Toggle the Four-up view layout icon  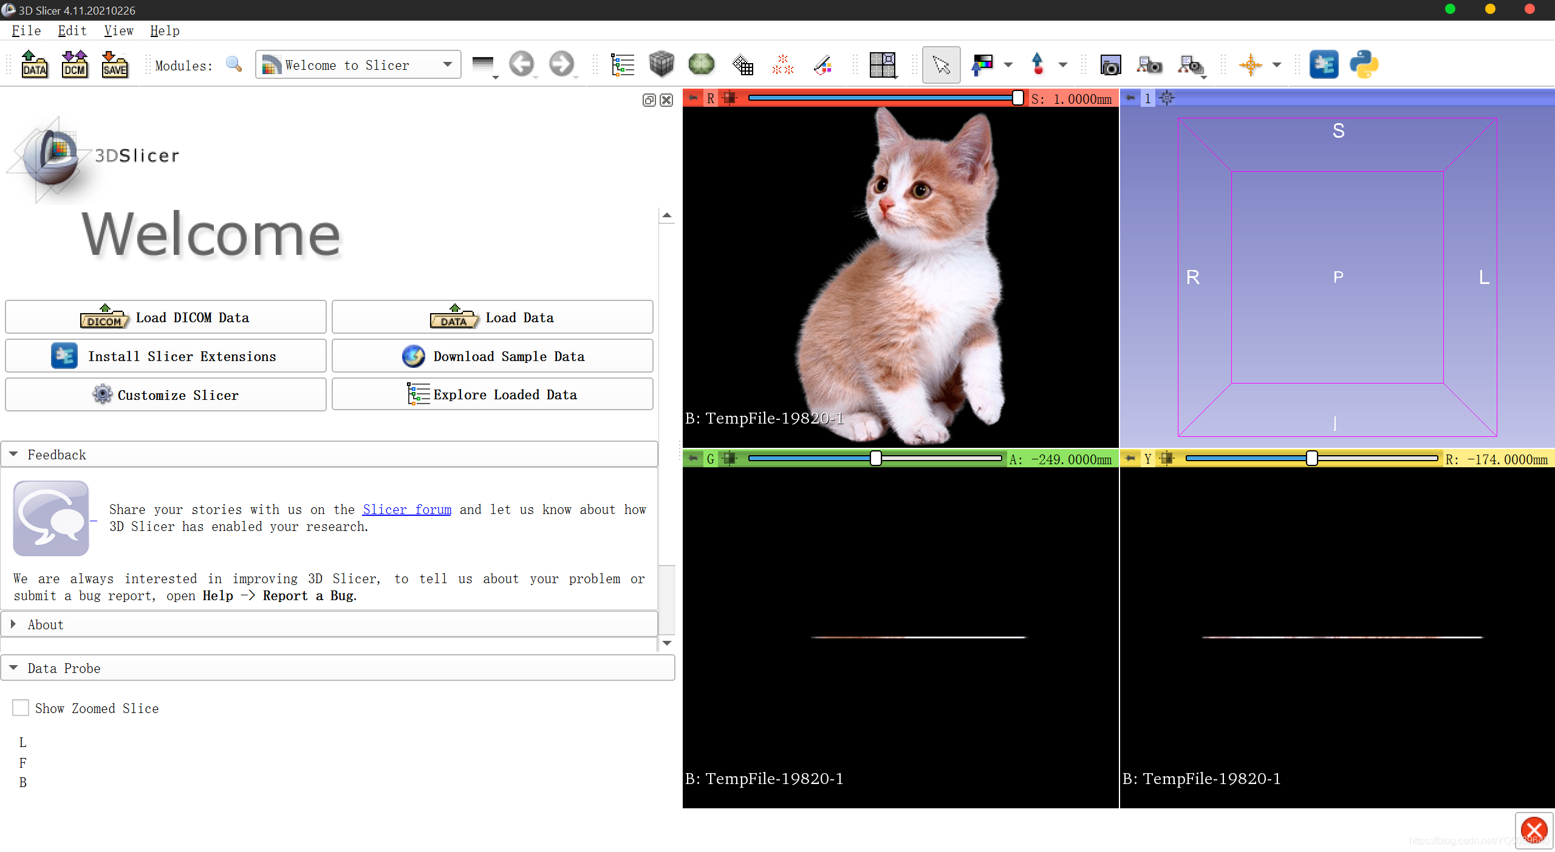pyautogui.click(x=881, y=65)
